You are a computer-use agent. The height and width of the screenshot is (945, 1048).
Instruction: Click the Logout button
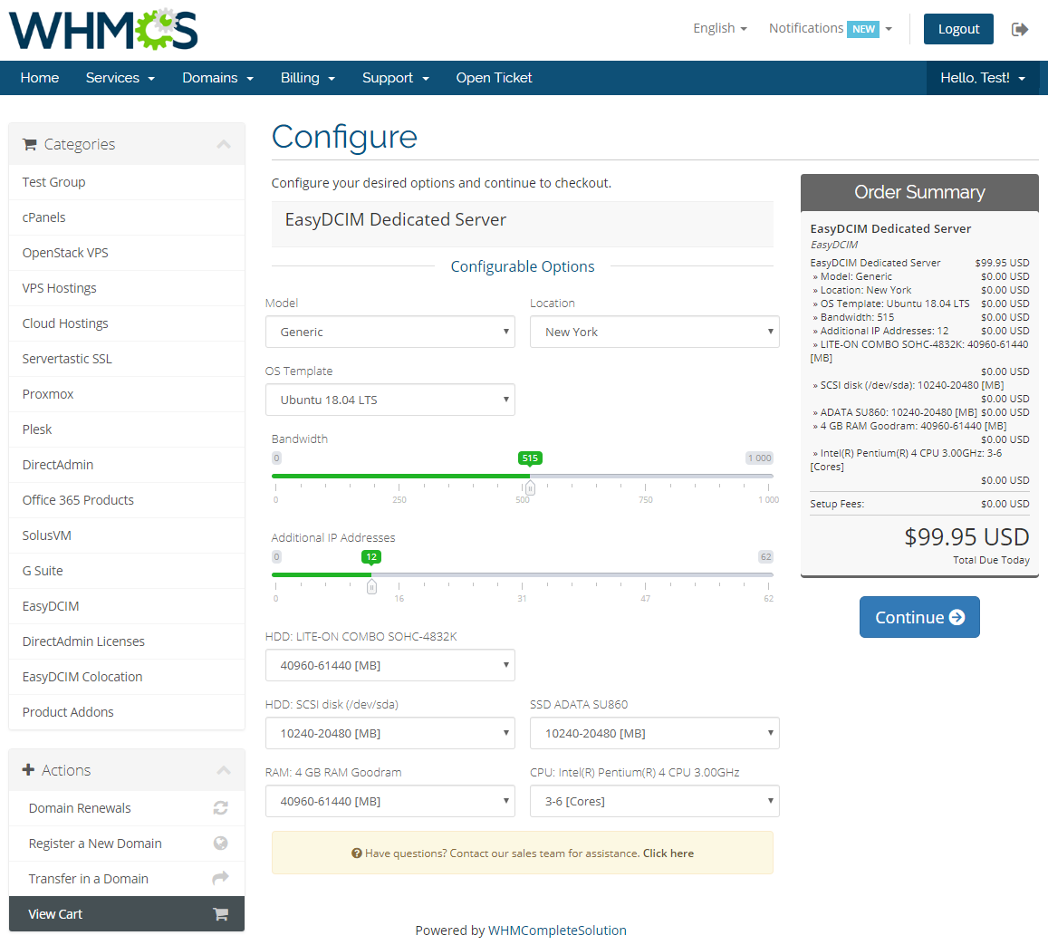coord(958,29)
